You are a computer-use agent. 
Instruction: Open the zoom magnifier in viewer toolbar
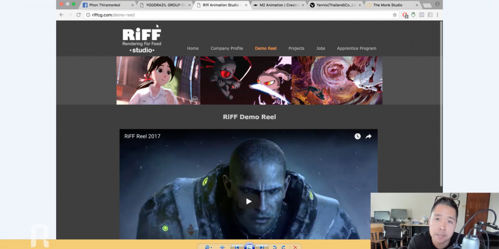pos(207,247)
